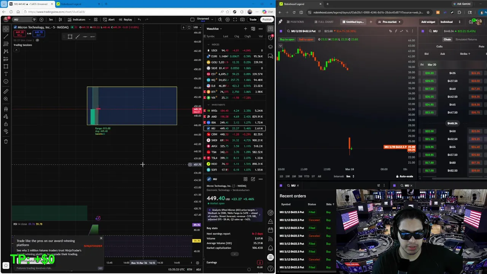Screen dimensions: 487x274
Task: Select the Chain tab in options widget
Action: pos(447,40)
